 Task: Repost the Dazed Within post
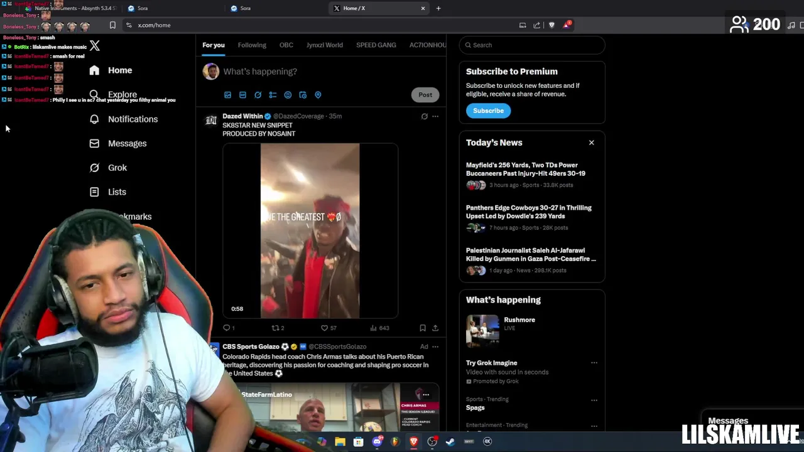[x=275, y=328]
